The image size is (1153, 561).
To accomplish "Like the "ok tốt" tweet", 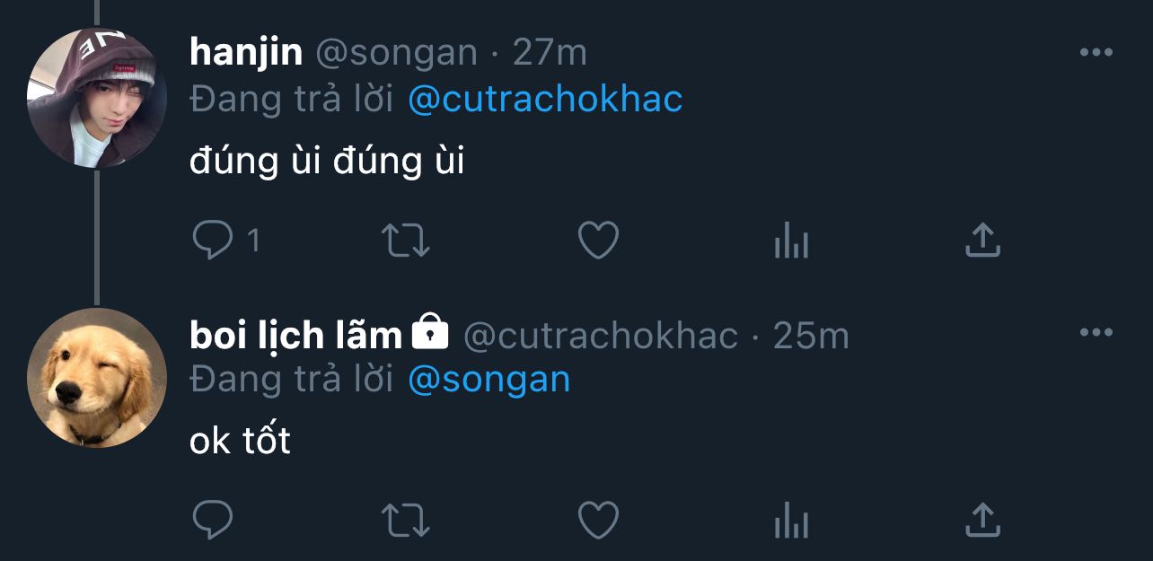I will pyautogui.click(x=598, y=521).
